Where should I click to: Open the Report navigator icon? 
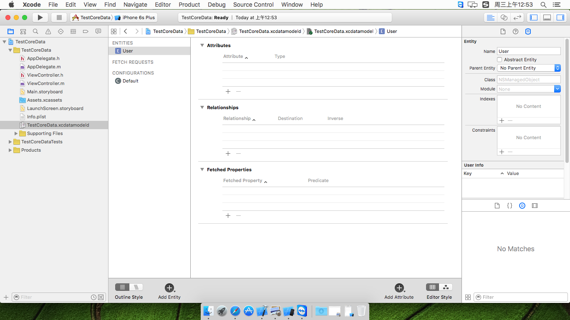(98, 31)
